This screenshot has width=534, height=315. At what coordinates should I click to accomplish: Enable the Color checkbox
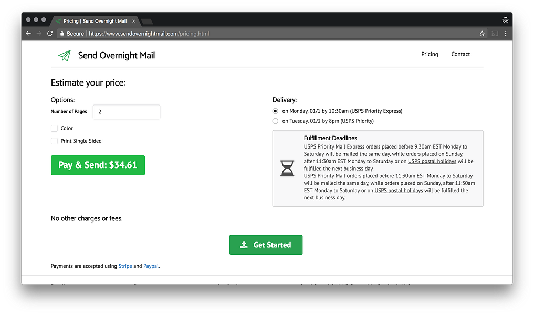[54, 129]
